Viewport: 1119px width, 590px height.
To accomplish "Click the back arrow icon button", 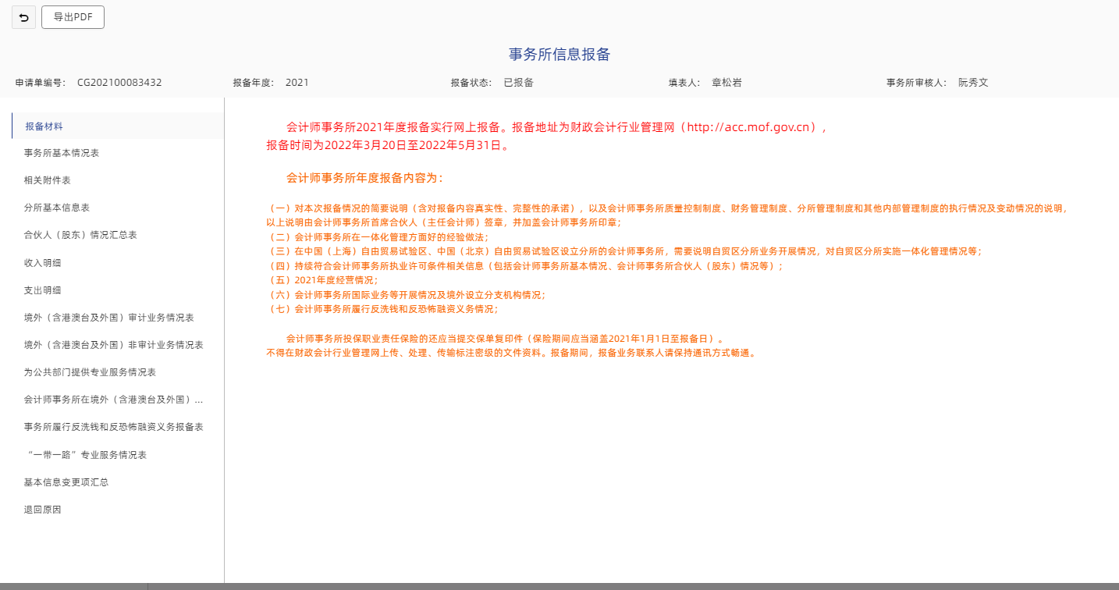I will [23, 17].
